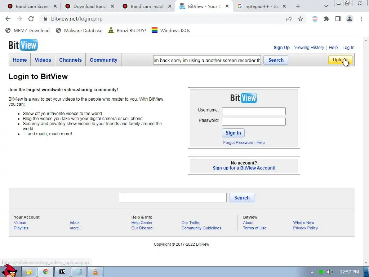Image resolution: width=369 pixels, height=277 pixels.
Task: Open the share page icon in address bar
Action: click(289, 19)
